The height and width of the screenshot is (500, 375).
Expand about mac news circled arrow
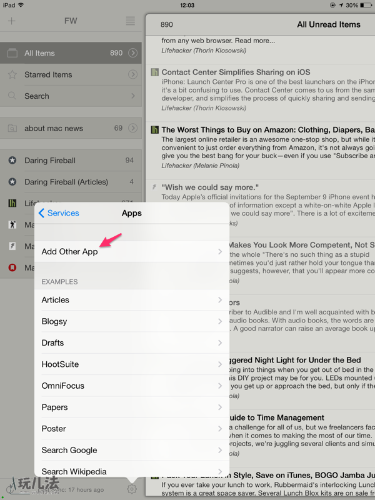(132, 128)
